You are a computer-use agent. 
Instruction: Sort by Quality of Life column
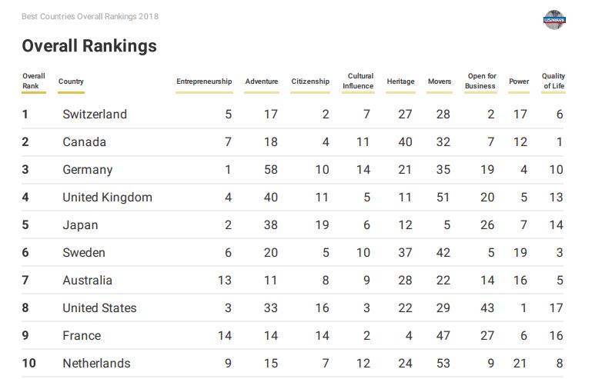553,81
